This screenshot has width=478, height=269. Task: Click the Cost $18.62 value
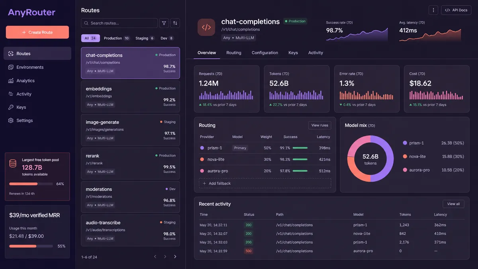point(420,83)
